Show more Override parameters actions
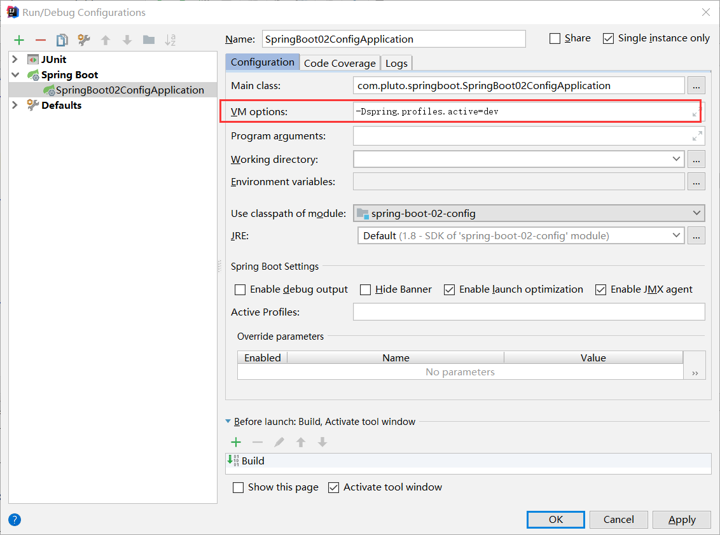Image resolution: width=720 pixels, height=535 pixels. pyautogui.click(x=695, y=373)
